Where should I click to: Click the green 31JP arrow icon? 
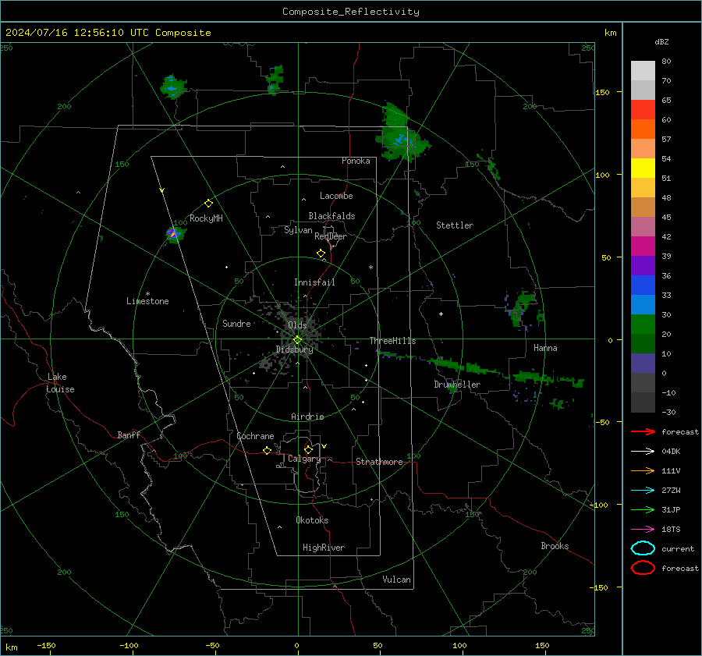tap(643, 509)
